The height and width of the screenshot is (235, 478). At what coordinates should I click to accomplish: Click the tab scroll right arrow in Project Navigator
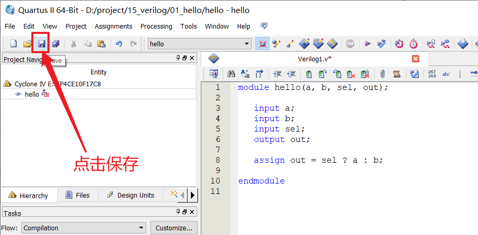[192, 195]
